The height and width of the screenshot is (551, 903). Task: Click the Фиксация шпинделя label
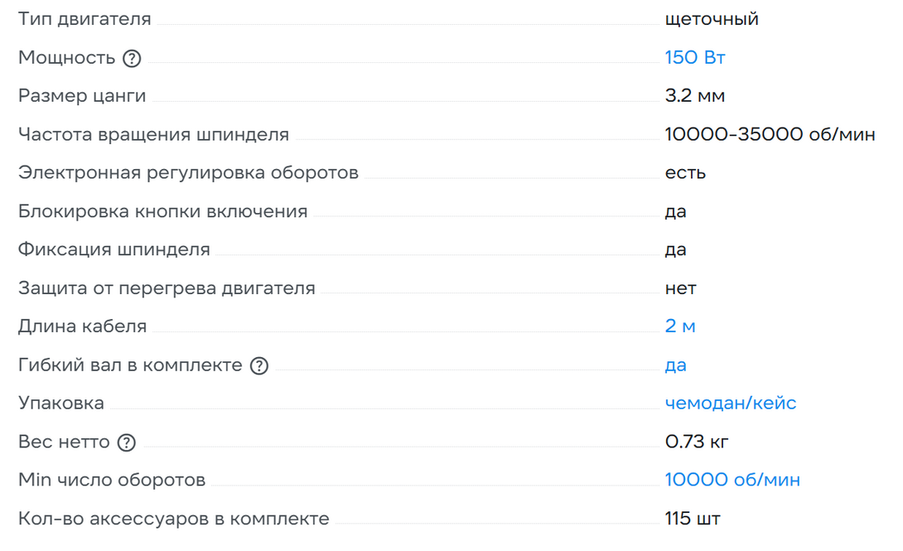click(114, 249)
